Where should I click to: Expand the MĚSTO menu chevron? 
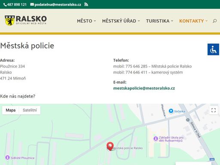point(95,21)
